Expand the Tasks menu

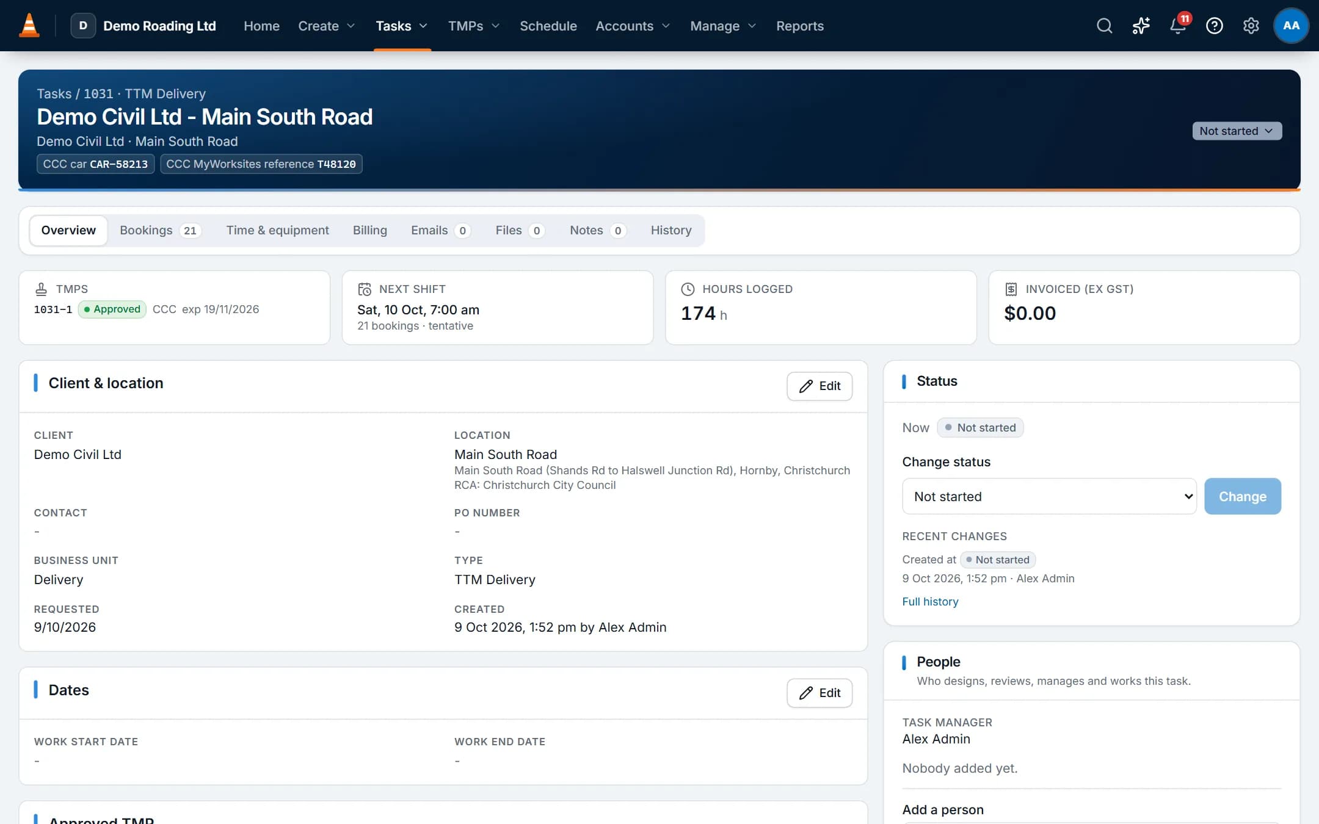[402, 26]
